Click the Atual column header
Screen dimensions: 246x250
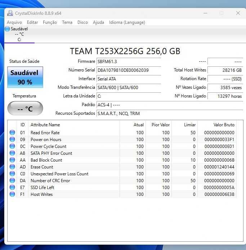[133, 125]
